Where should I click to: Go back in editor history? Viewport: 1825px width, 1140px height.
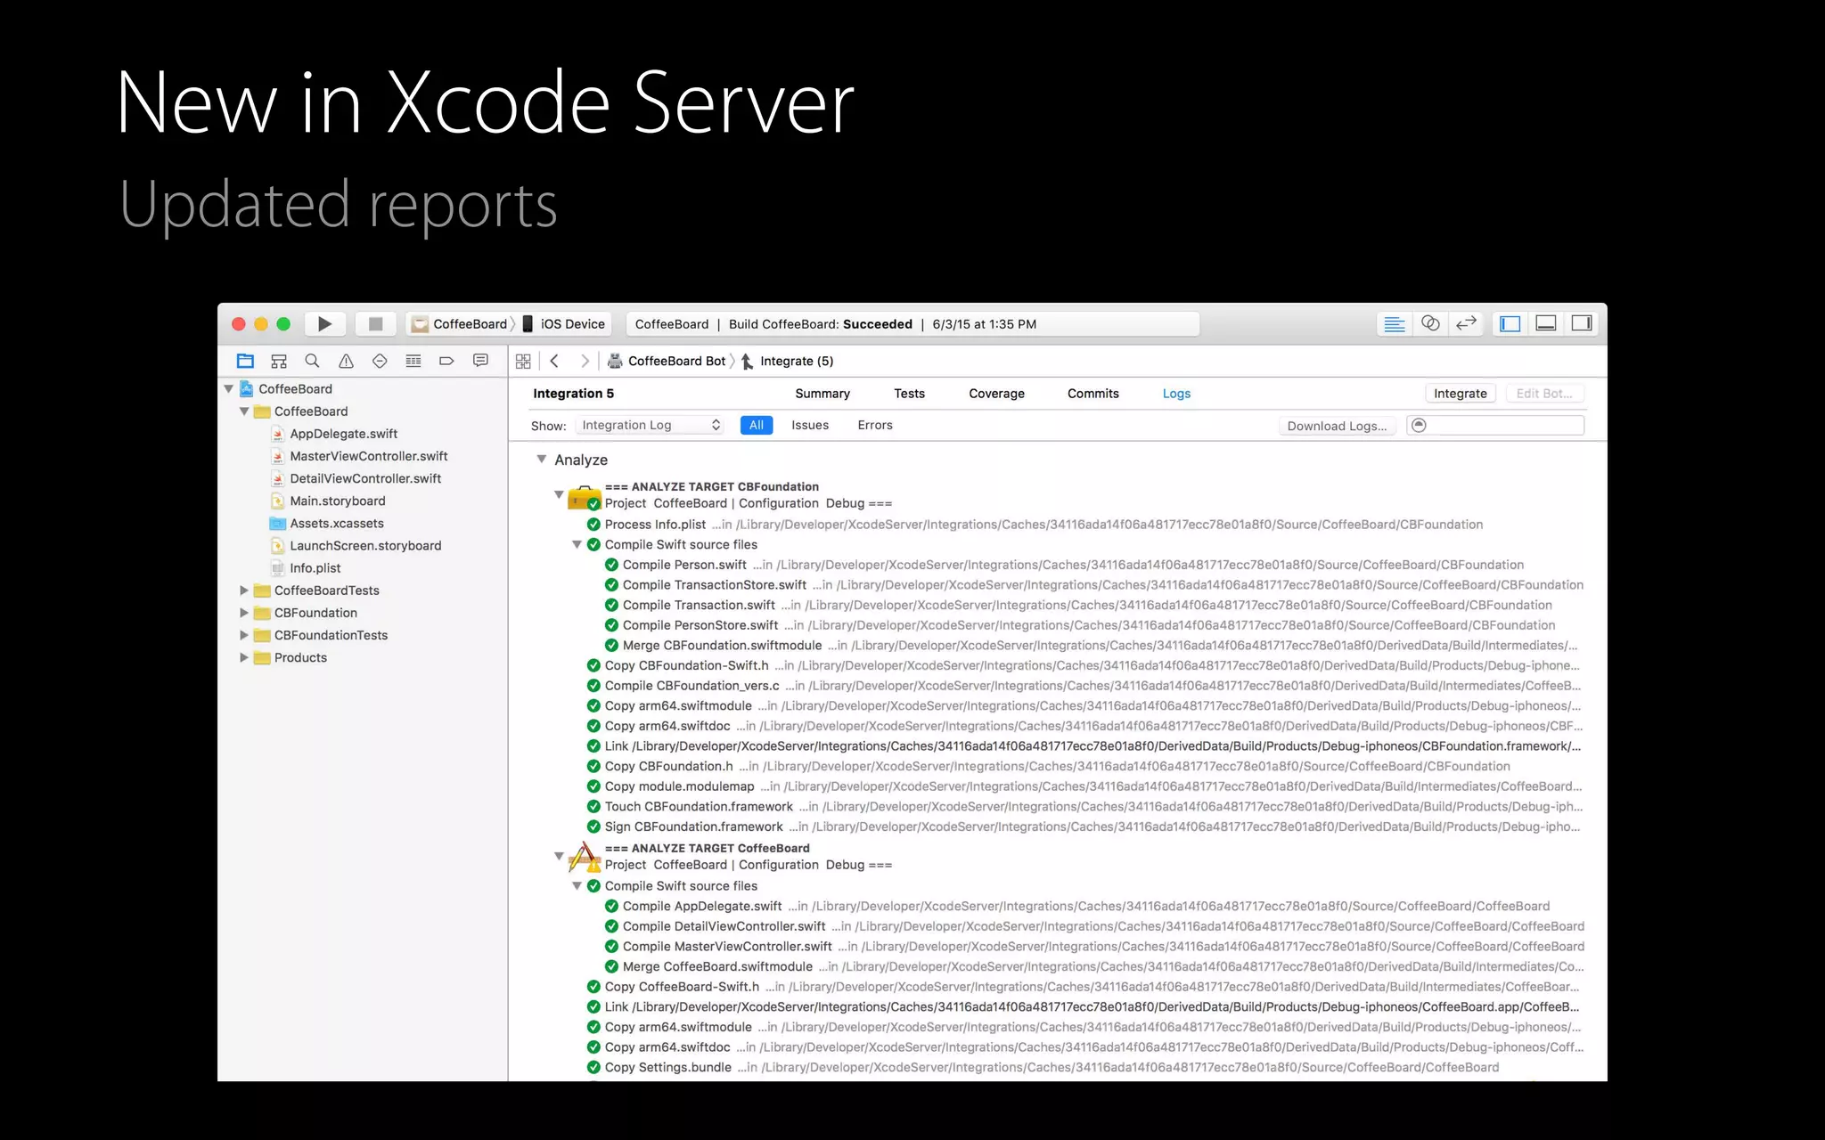coord(554,361)
